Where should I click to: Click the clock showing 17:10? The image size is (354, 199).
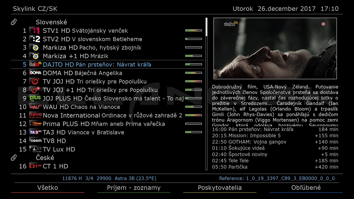(x=329, y=9)
